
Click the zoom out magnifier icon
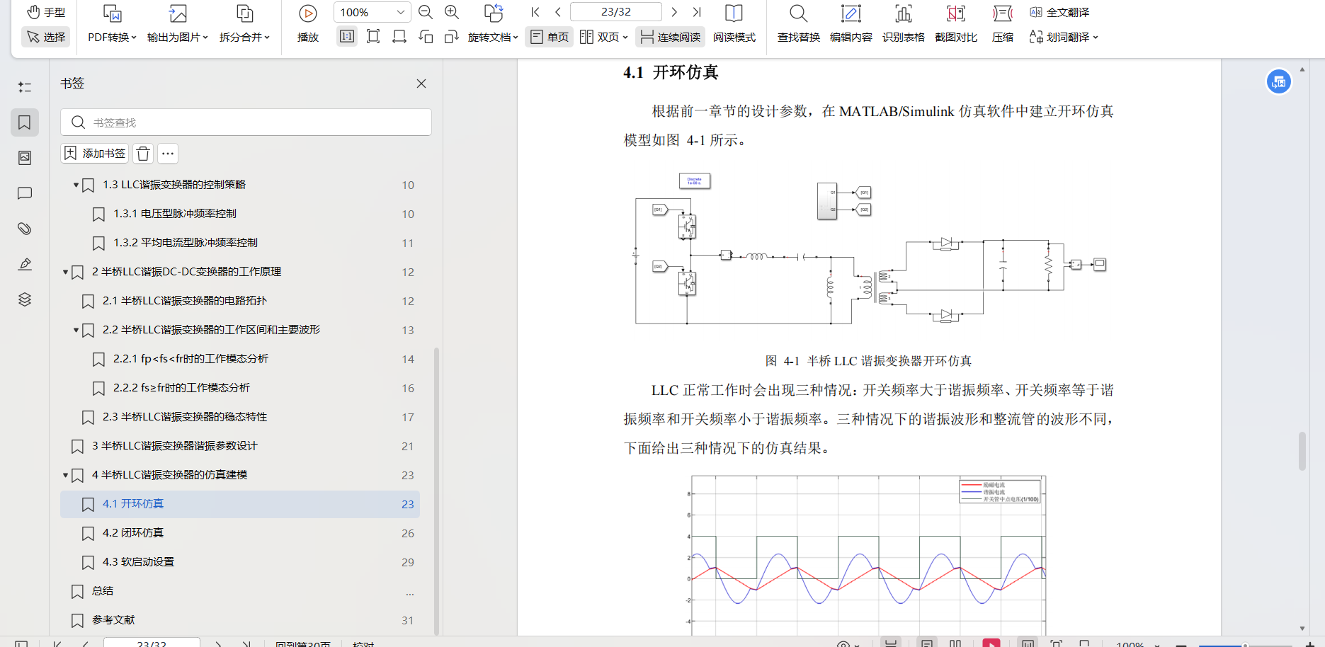point(426,12)
